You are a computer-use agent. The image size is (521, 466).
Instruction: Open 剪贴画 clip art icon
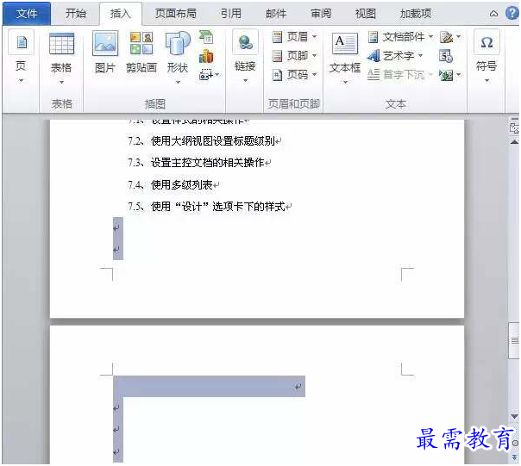(x=141, y=43)
